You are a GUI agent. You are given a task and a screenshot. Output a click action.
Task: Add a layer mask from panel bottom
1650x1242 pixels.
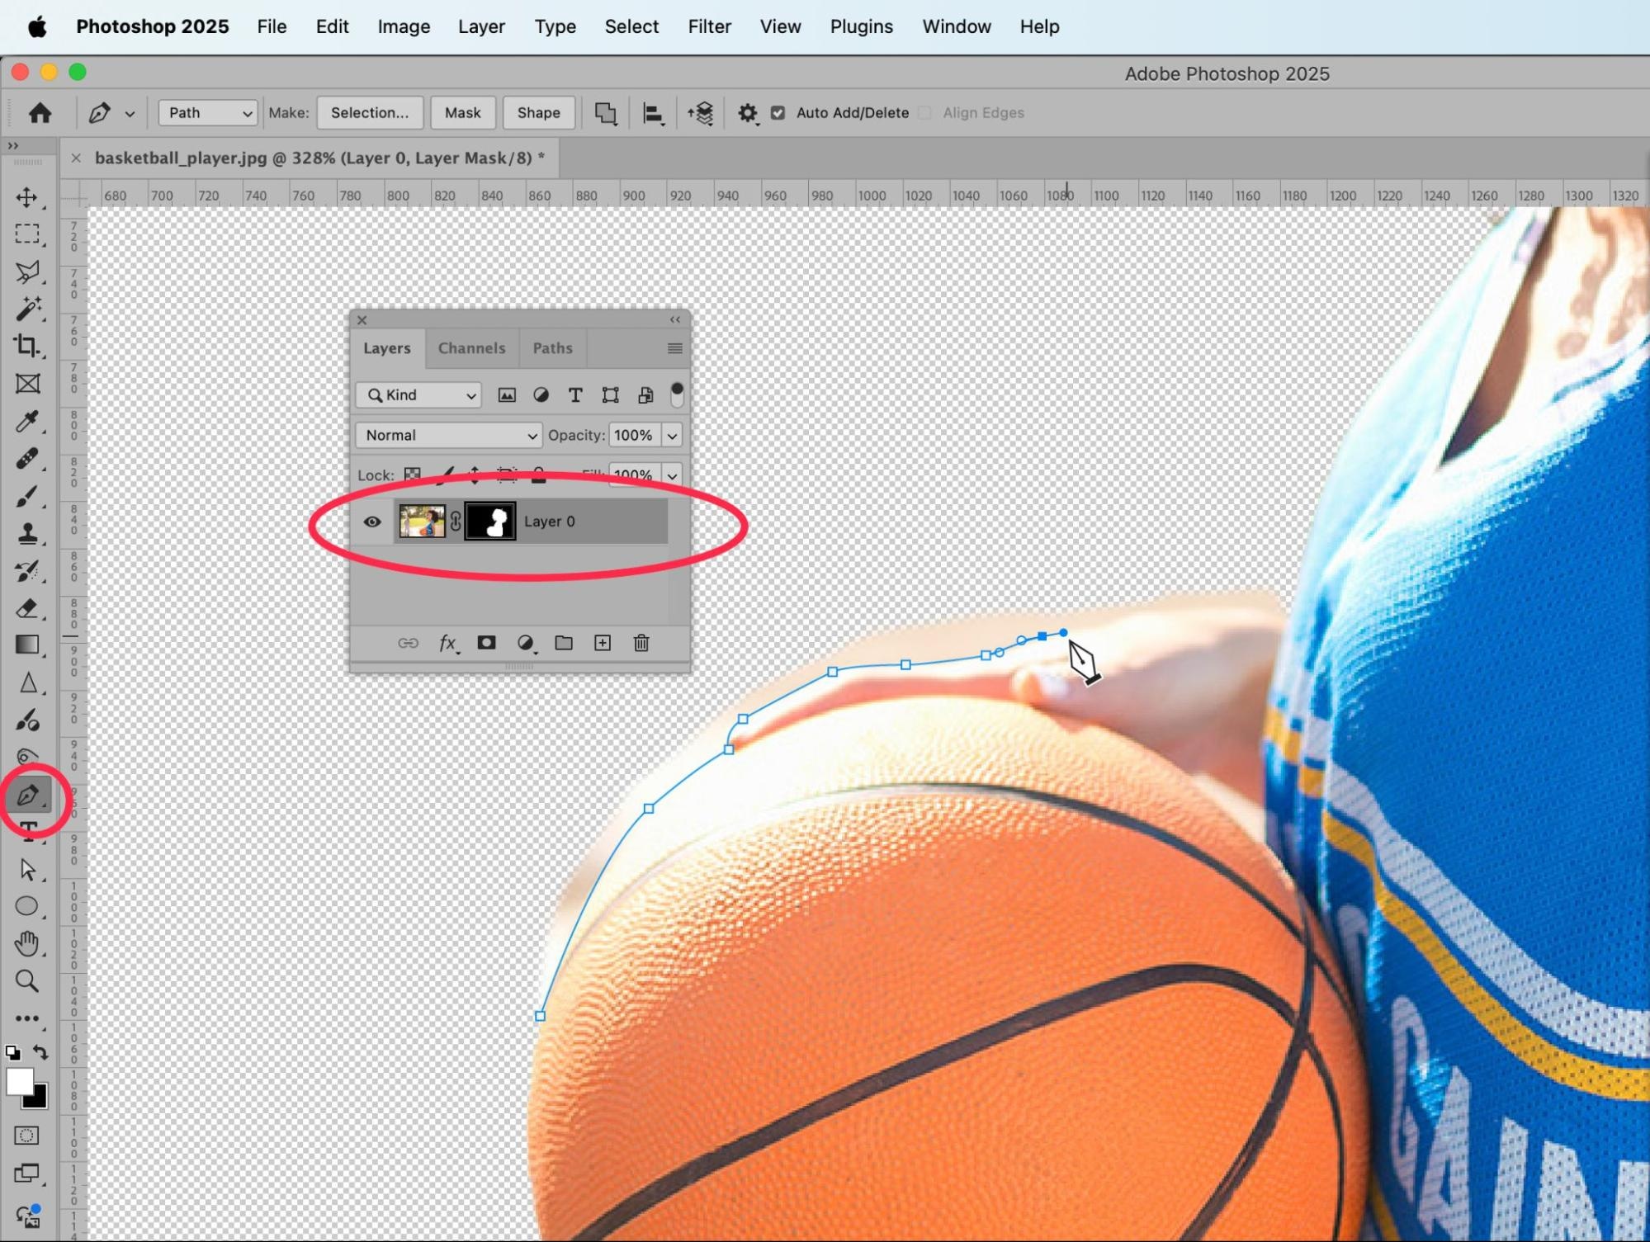[486, 643]
